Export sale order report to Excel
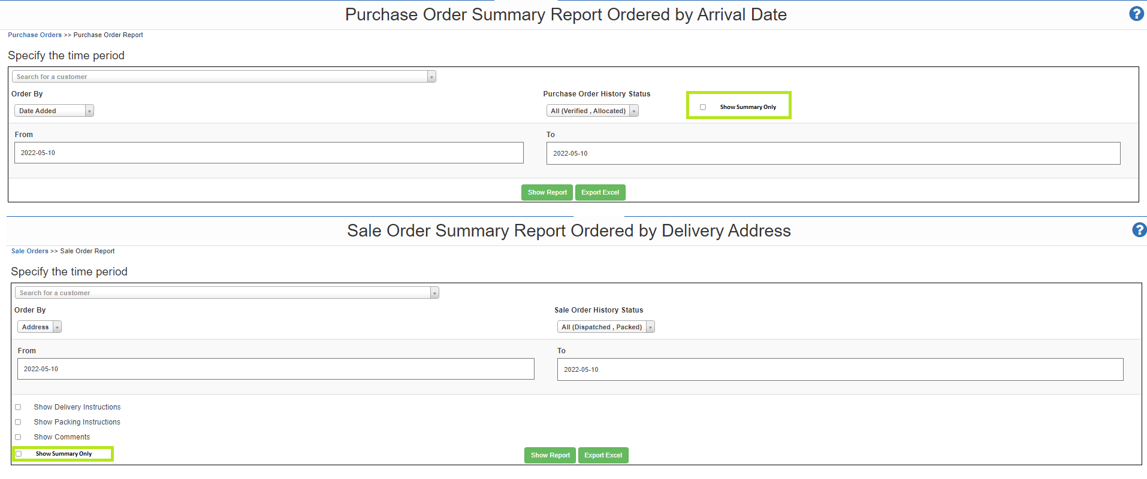Image resolution: width=1147 pixels, height=479 pixels. coord(603,455)
